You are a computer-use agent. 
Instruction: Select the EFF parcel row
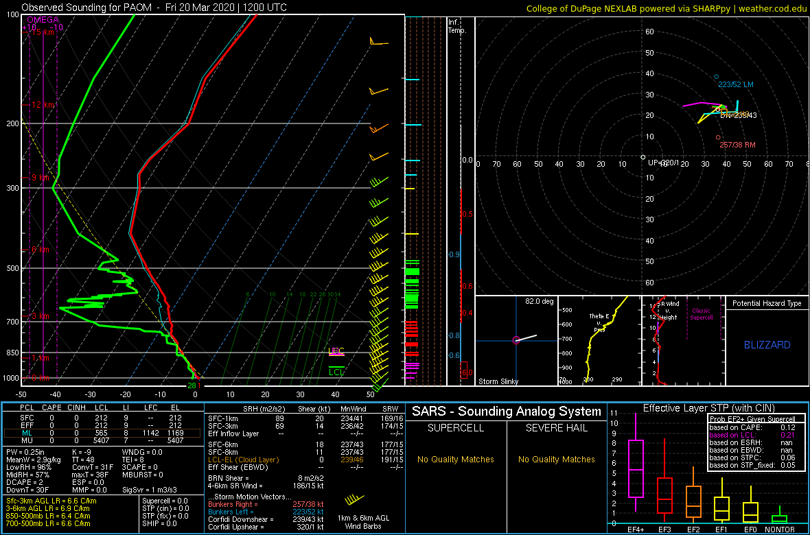pyautogui.click(x=102, y=425)
